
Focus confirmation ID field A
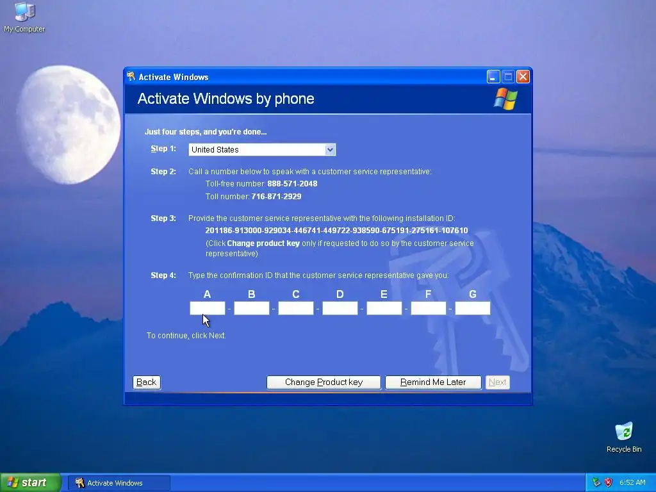(208, 308)
